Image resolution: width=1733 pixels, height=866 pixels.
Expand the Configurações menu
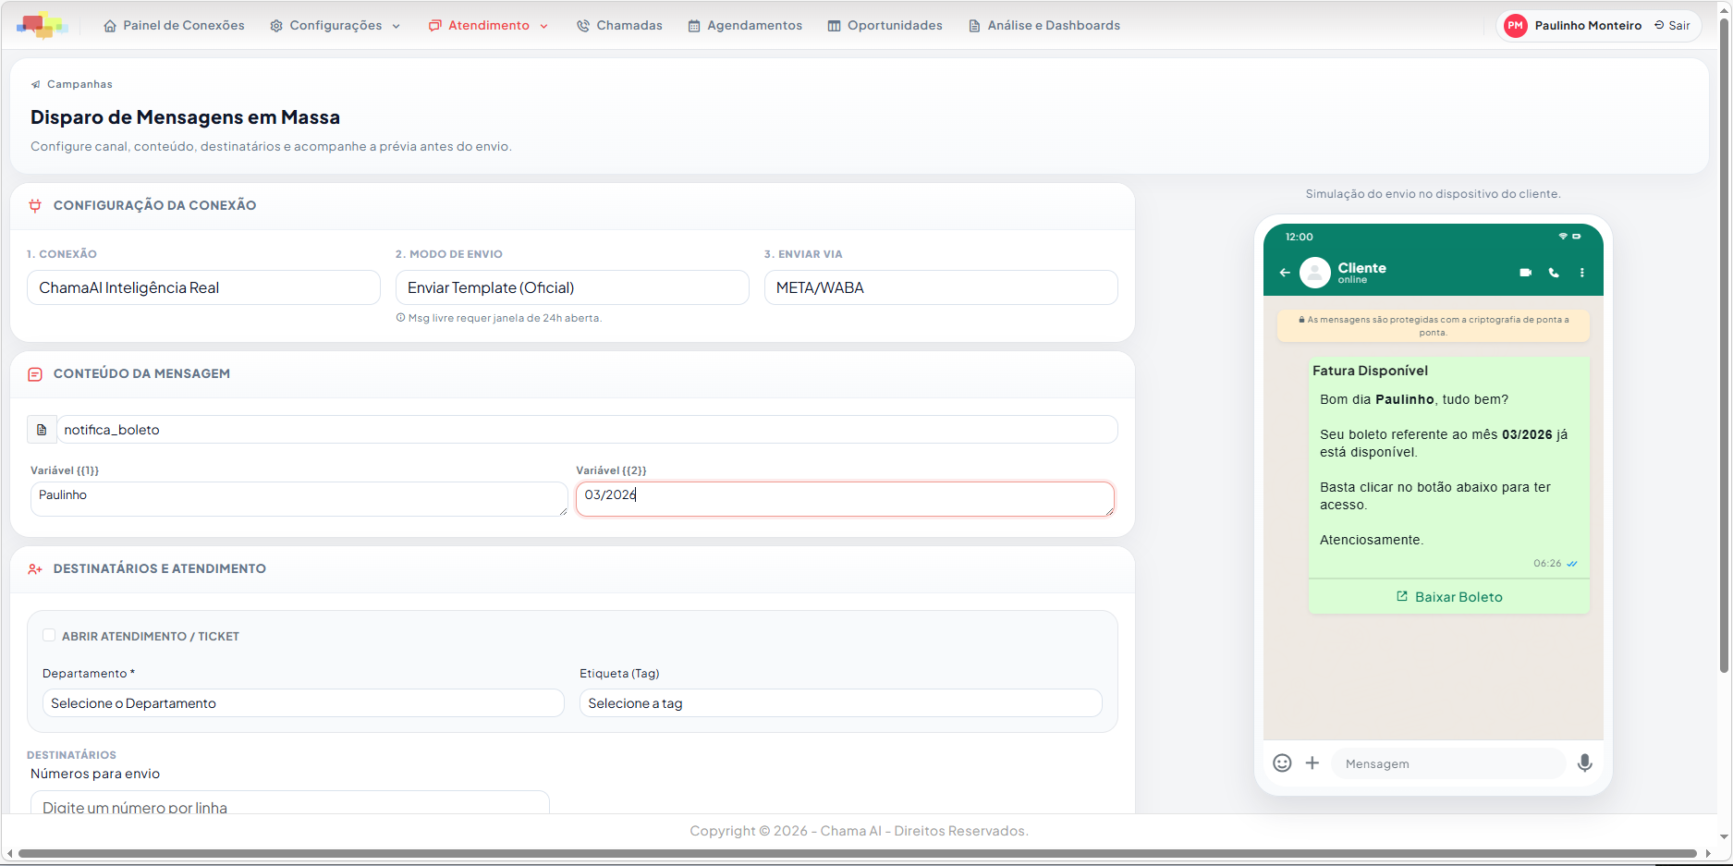(335, 26)
